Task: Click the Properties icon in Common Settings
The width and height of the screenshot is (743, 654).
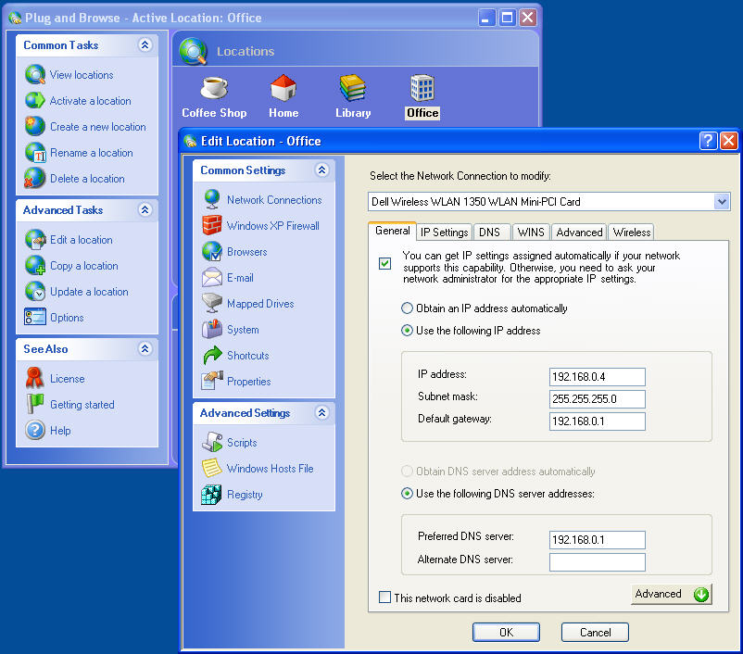Action: pos(212,381)
